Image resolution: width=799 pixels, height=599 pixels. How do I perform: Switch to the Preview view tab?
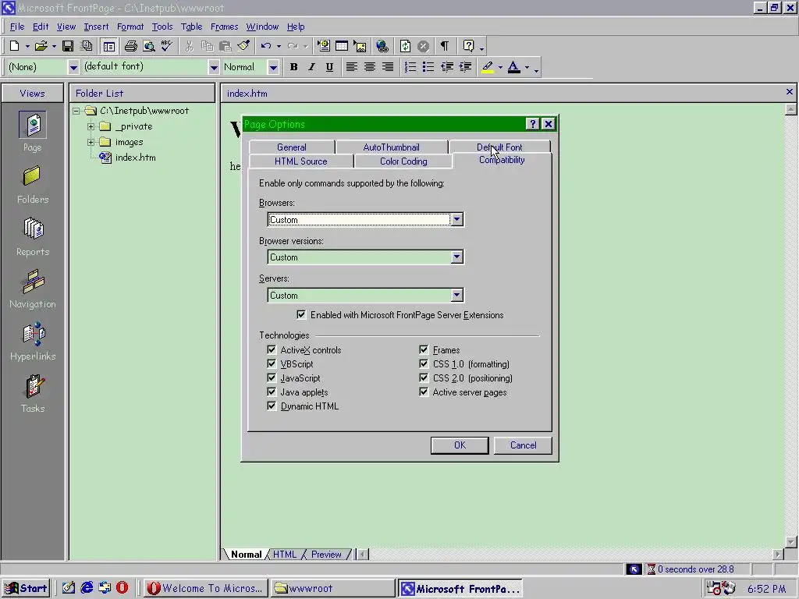coord(326,555)
